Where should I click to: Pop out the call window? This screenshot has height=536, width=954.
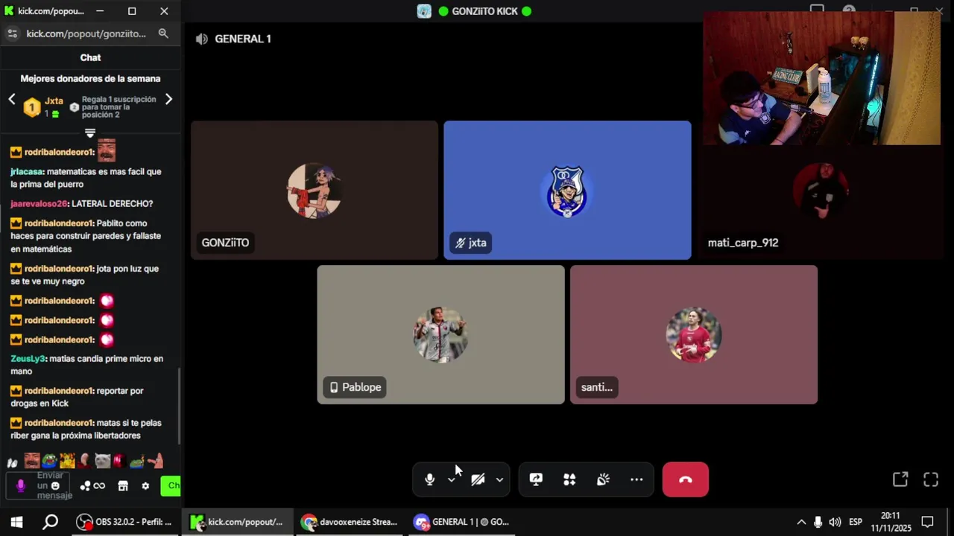click(x=900, y=479)
